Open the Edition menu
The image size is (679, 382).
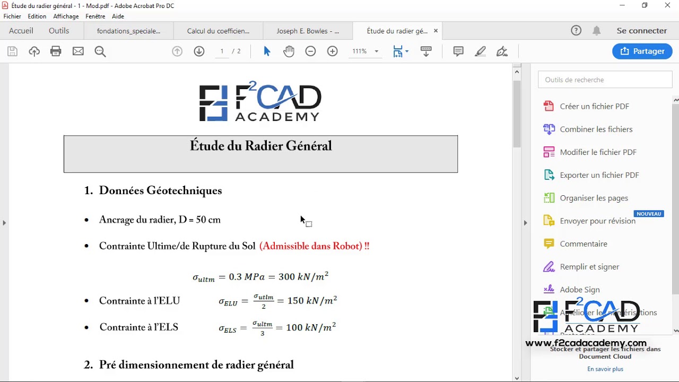click(37, 16)
